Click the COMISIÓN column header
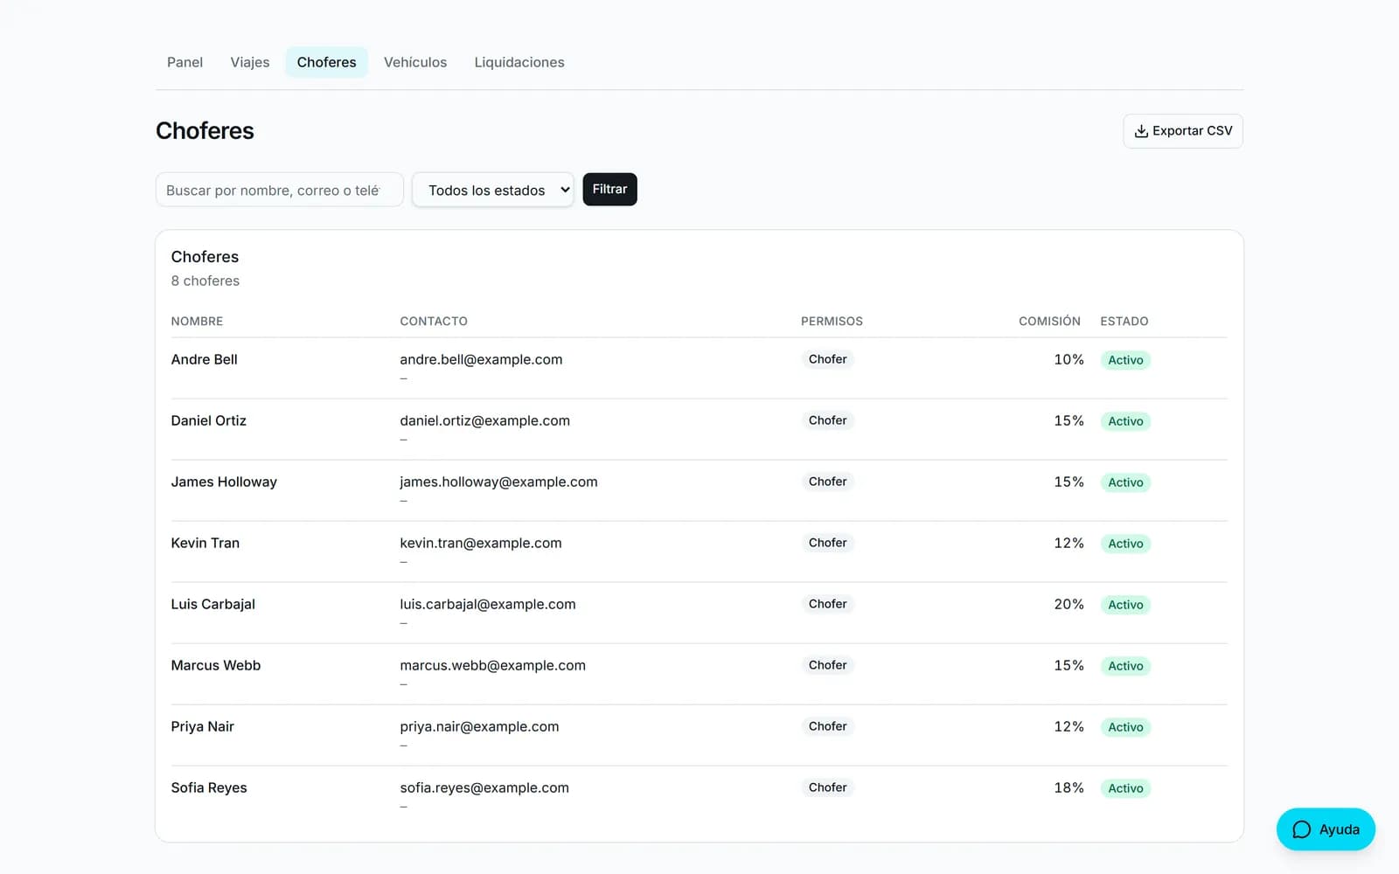 click(x=1049, y=321)
